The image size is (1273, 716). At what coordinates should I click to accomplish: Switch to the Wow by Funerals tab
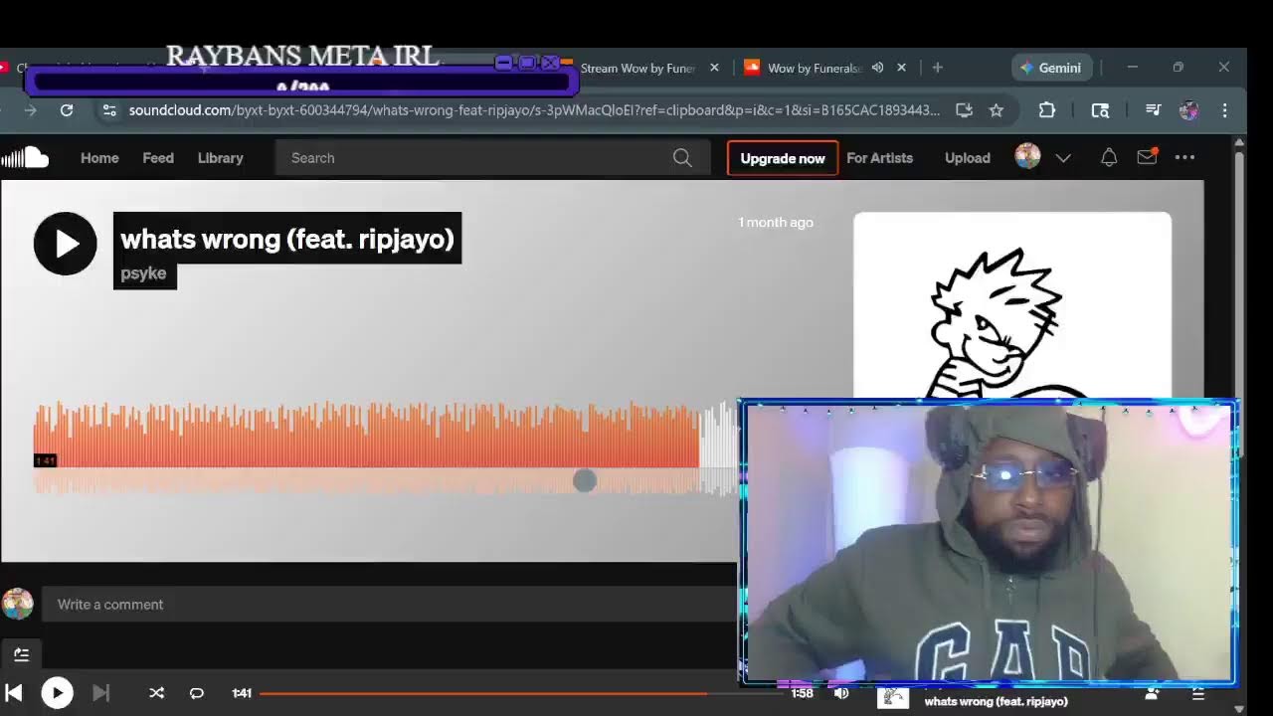[x=814, y=68]
